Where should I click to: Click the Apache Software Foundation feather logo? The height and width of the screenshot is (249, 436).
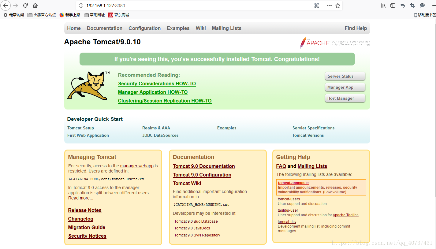pos(335,43)
